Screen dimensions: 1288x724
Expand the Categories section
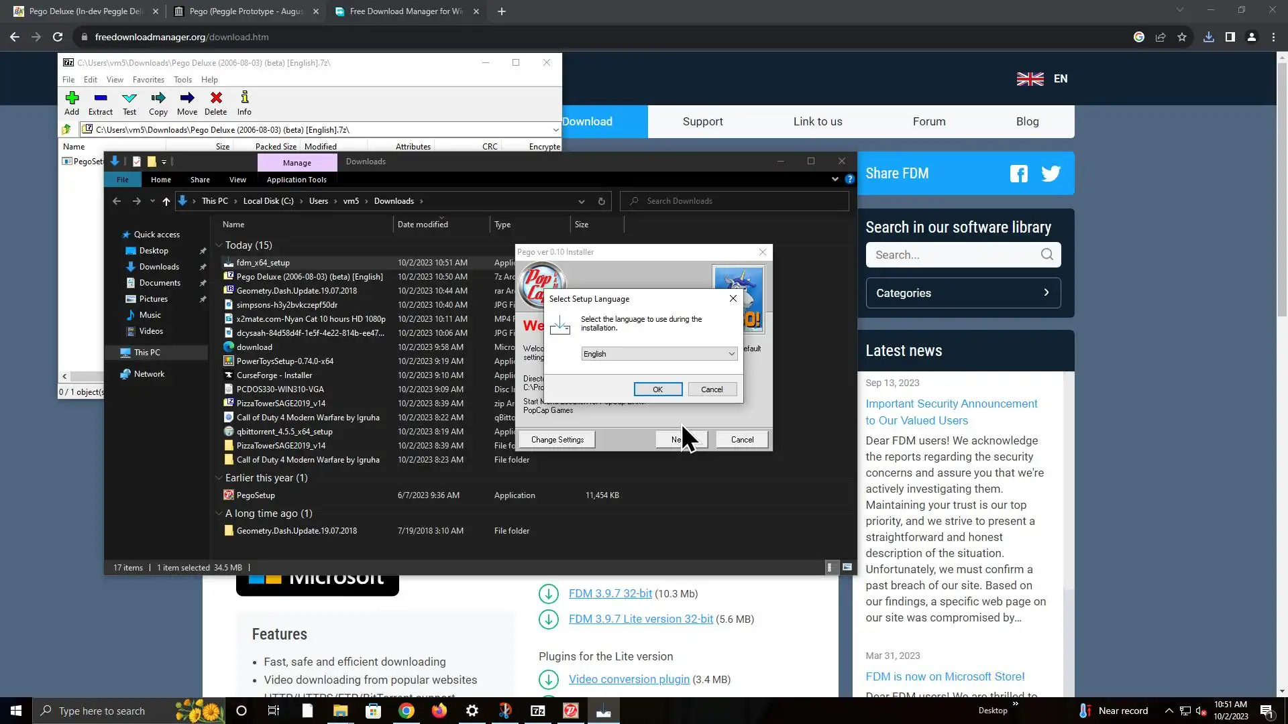tap(963, 293)
